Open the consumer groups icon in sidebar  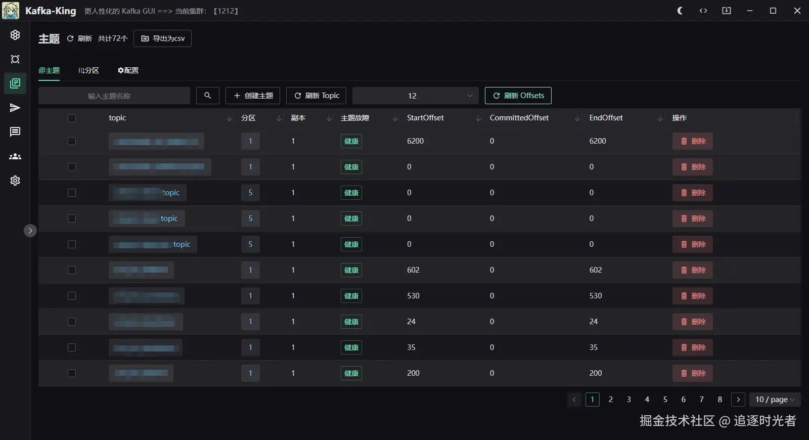tap(15, 156)
